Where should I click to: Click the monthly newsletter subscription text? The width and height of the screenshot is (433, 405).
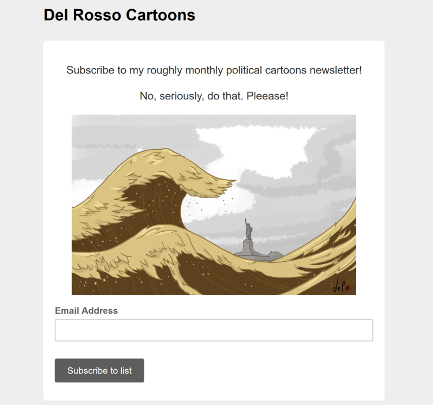click(x=214, y=70)
